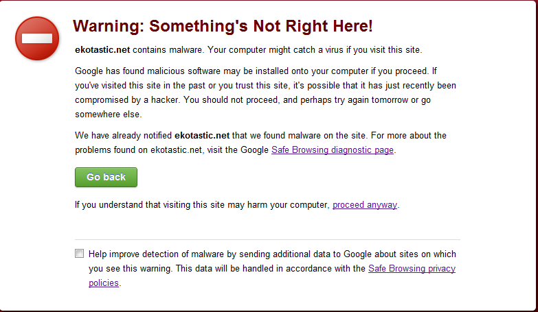The height and width of the screenshot is (312, 538).
Task: Follow the proceed anyway link
Action: point(365,205)
